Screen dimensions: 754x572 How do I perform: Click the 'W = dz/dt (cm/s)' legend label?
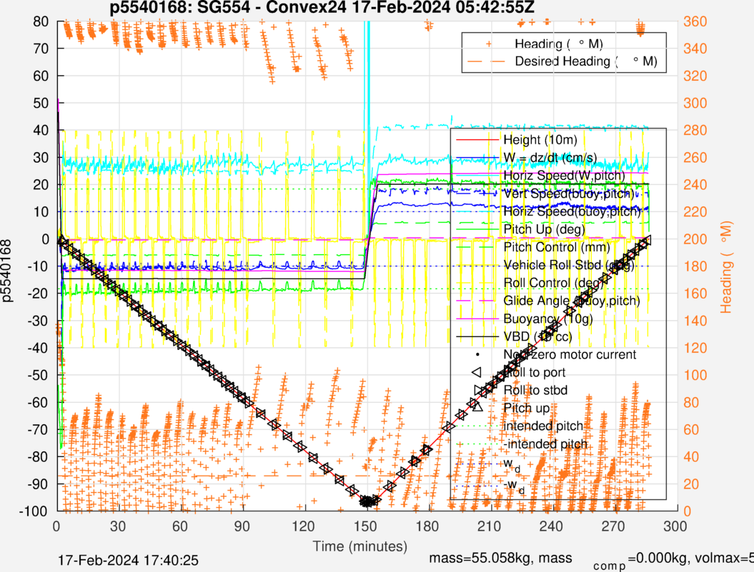(550, 158)
